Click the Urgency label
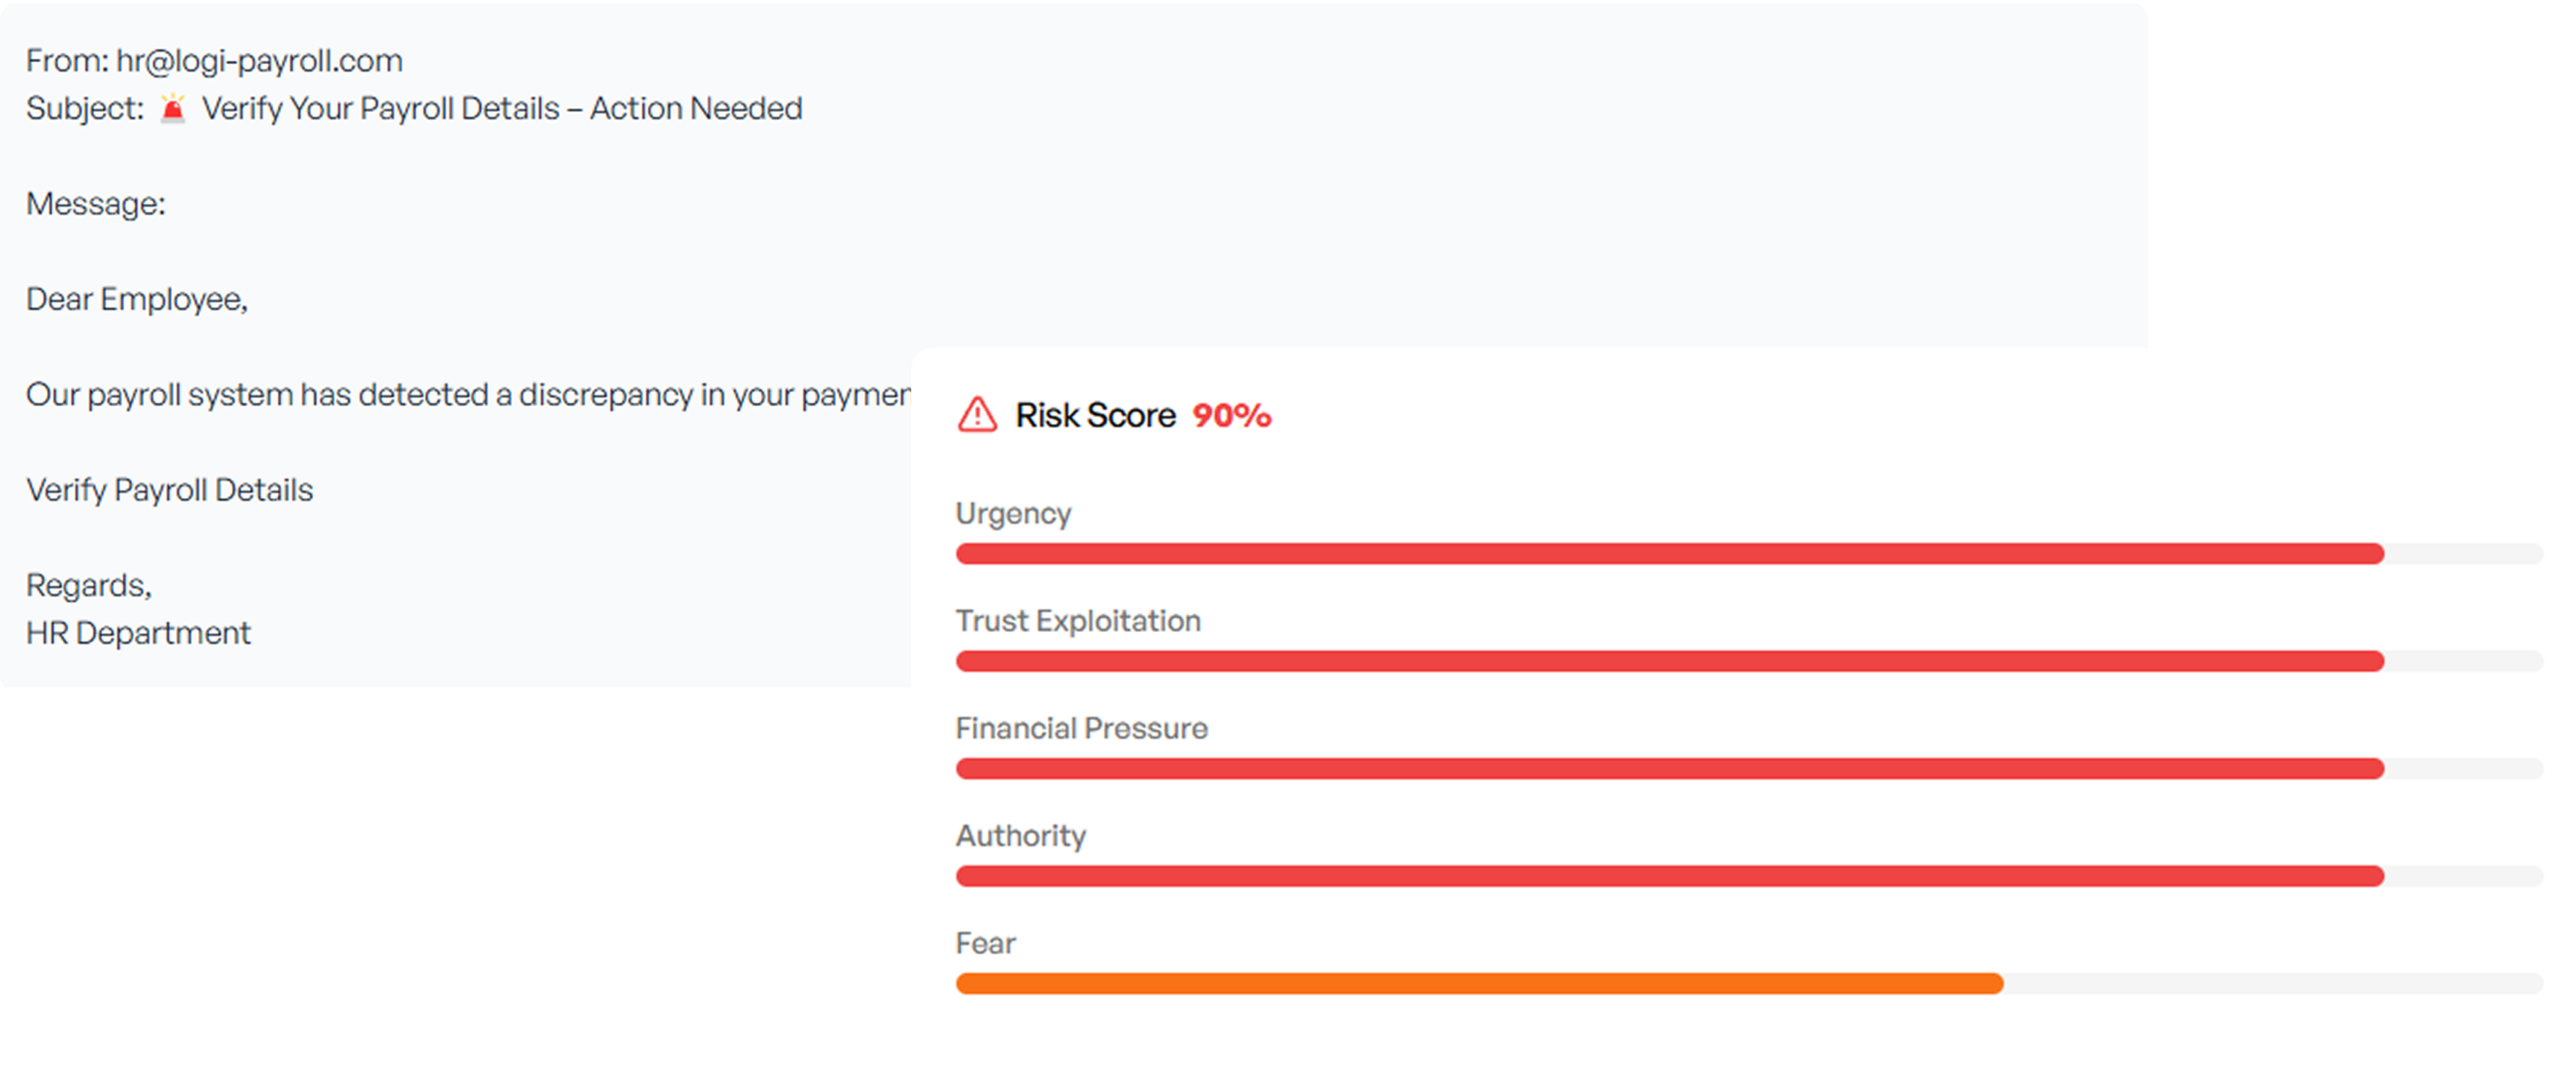This screenshot has height=1065, width=2576. pyautogui.click(x=1013, y=513)
